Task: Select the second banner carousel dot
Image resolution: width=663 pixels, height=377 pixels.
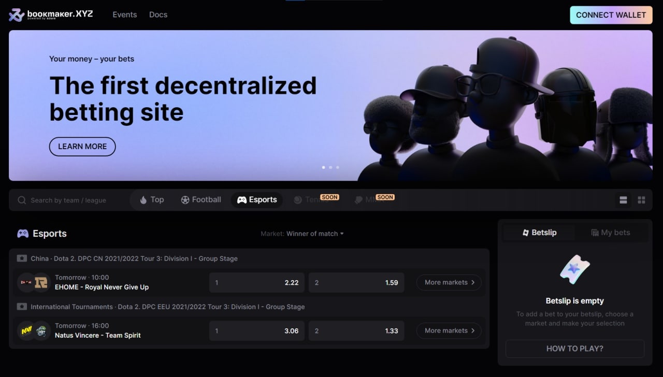Action: (331, 167)
